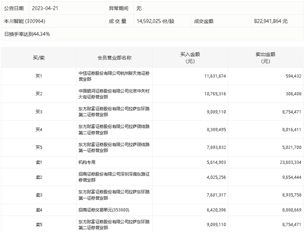Viewport: 307px width, 233px height.
Task: Click sell amount 8,016,411
Action: pyautogui.click(x=292, y=129)
